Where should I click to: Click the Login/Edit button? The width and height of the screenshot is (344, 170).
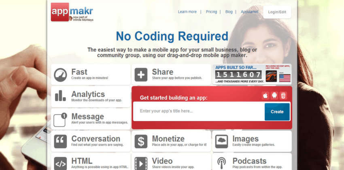coord(277,12)
